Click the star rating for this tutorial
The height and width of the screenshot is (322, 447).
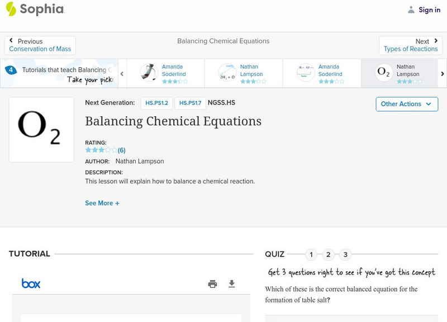click(101, 150)
